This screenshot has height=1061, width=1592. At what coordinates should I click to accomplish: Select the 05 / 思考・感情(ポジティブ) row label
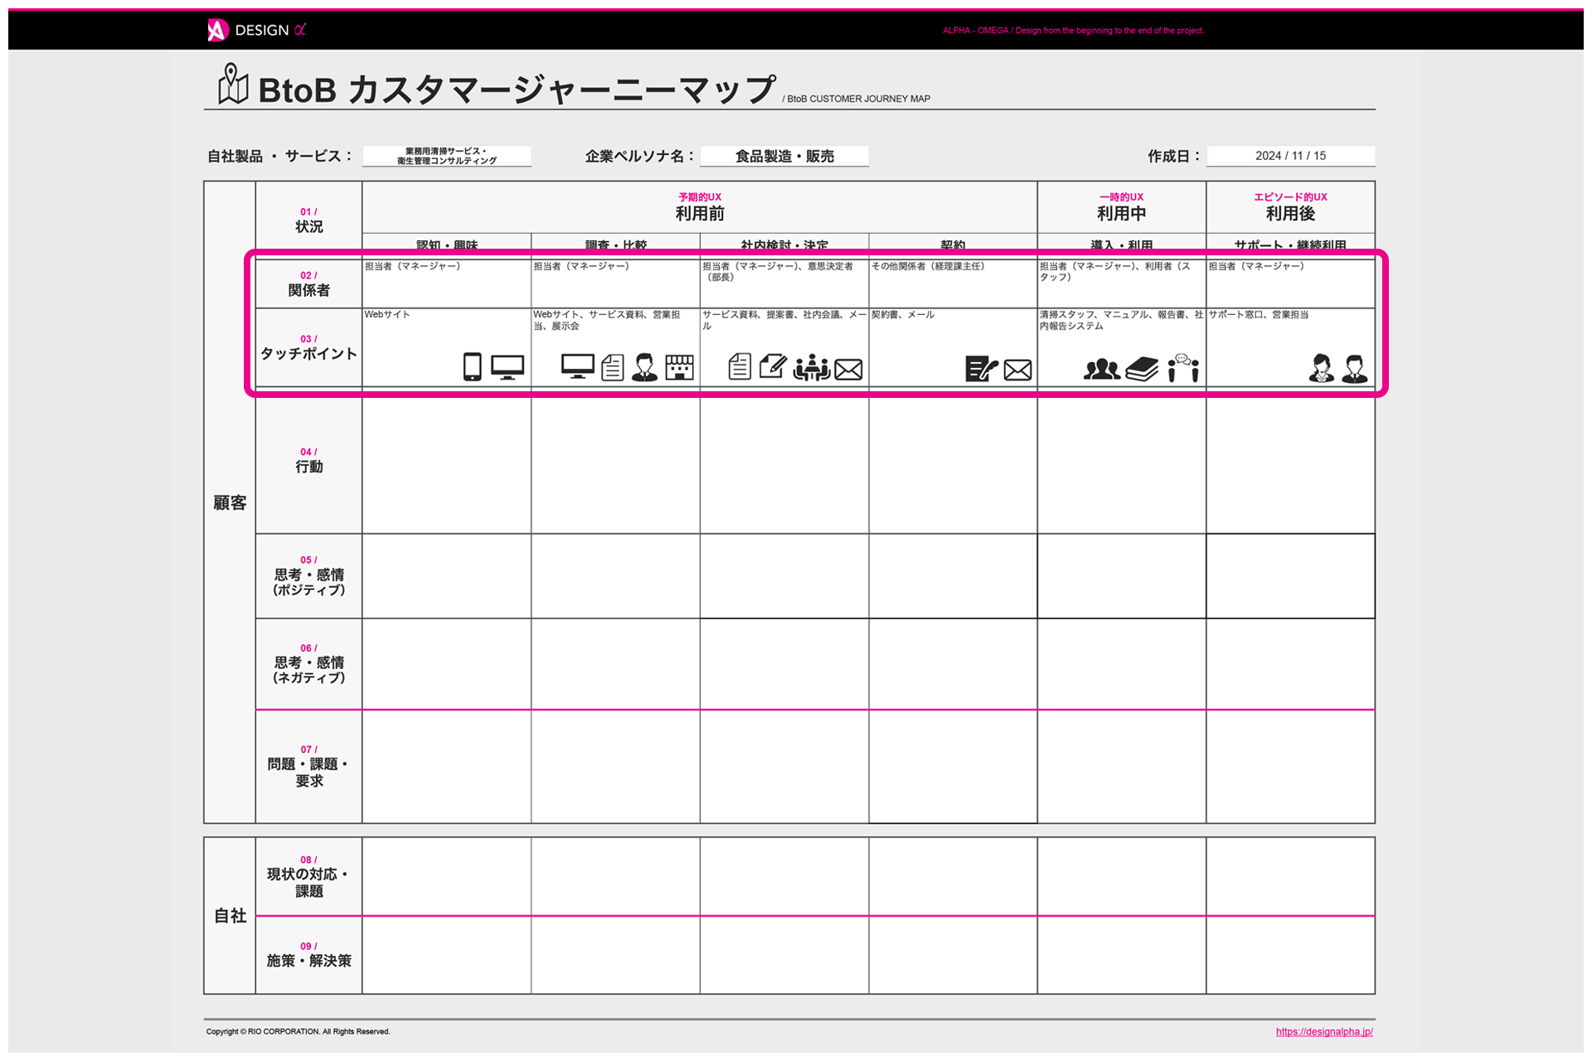pyautogui.click(x=309, y=576)
